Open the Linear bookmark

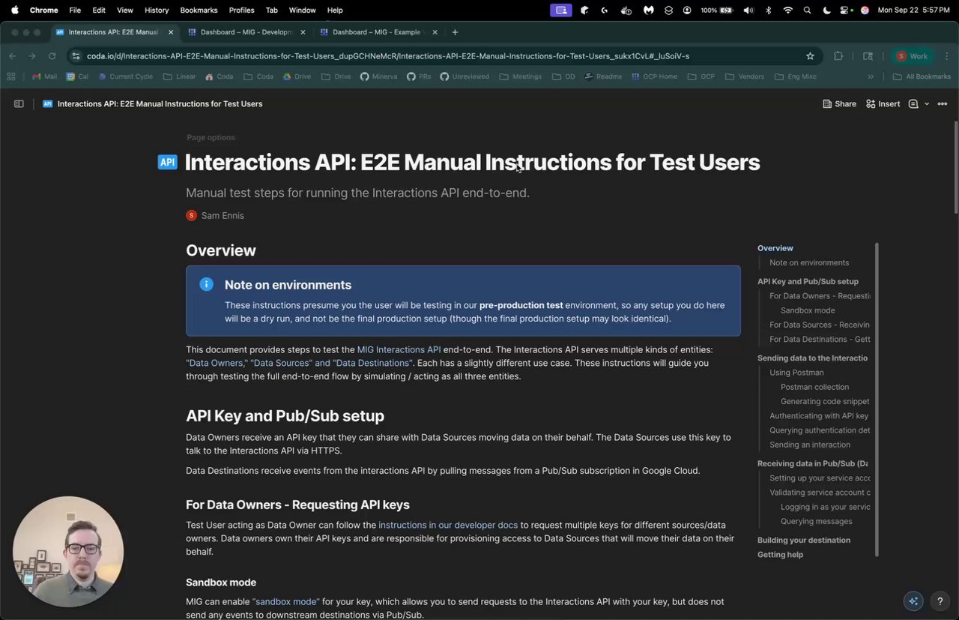[179, 76]
